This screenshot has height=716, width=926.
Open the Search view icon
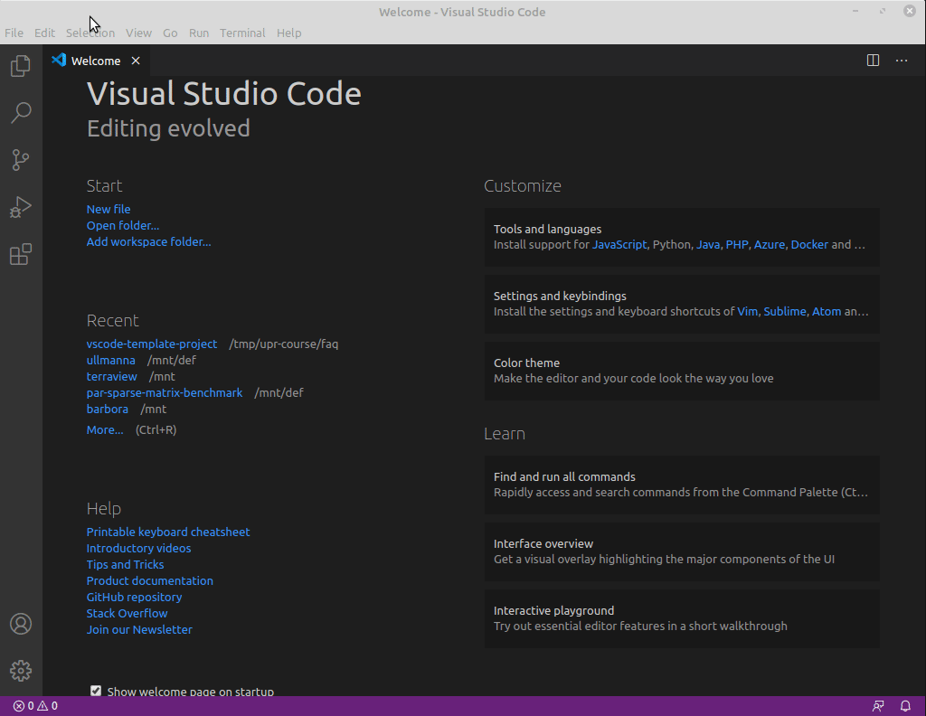(x=21, y=113)
